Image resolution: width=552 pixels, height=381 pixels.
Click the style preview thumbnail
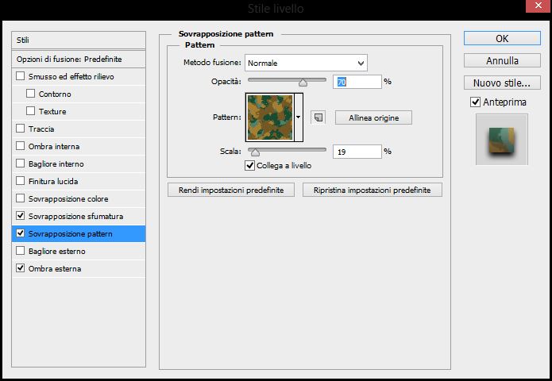(502, 140)
